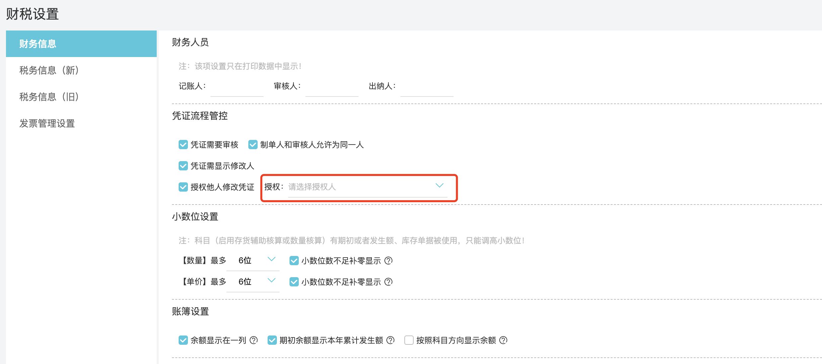Switch to 税务信息（新） tab

49,70
